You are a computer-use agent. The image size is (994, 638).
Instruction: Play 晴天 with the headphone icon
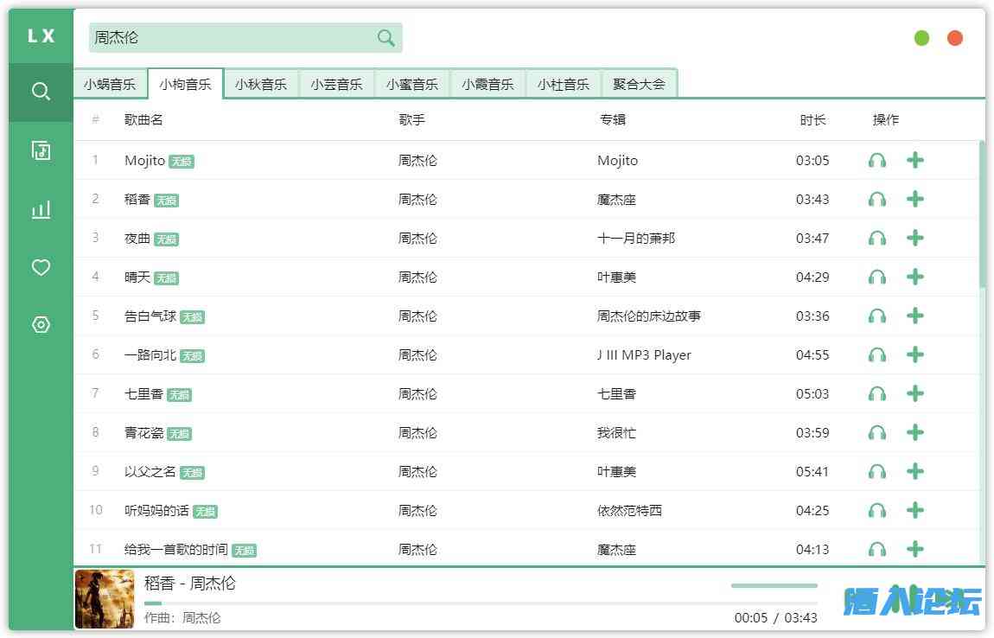tap(876, 278)
